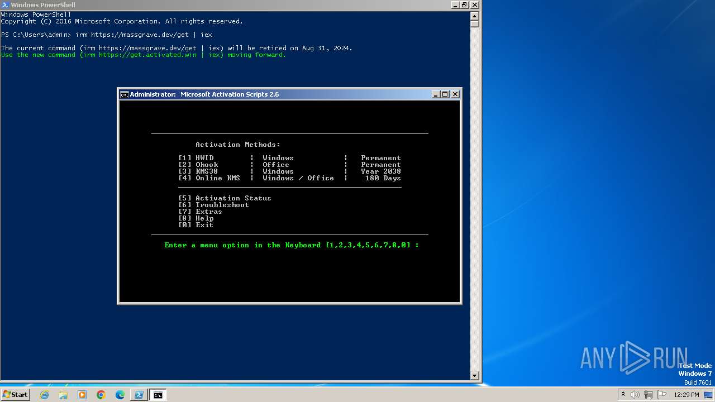Minimize the Microsoft Activation Scripts window
715x402 pixels.
(x=436, y=94)
